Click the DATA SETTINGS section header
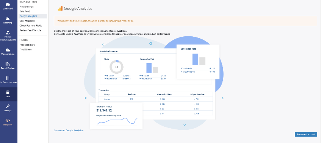 coord(28,2)
